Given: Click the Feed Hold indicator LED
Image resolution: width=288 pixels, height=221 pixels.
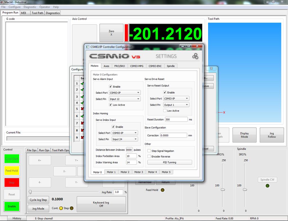Looking at the screenshot, I should 163,190.
